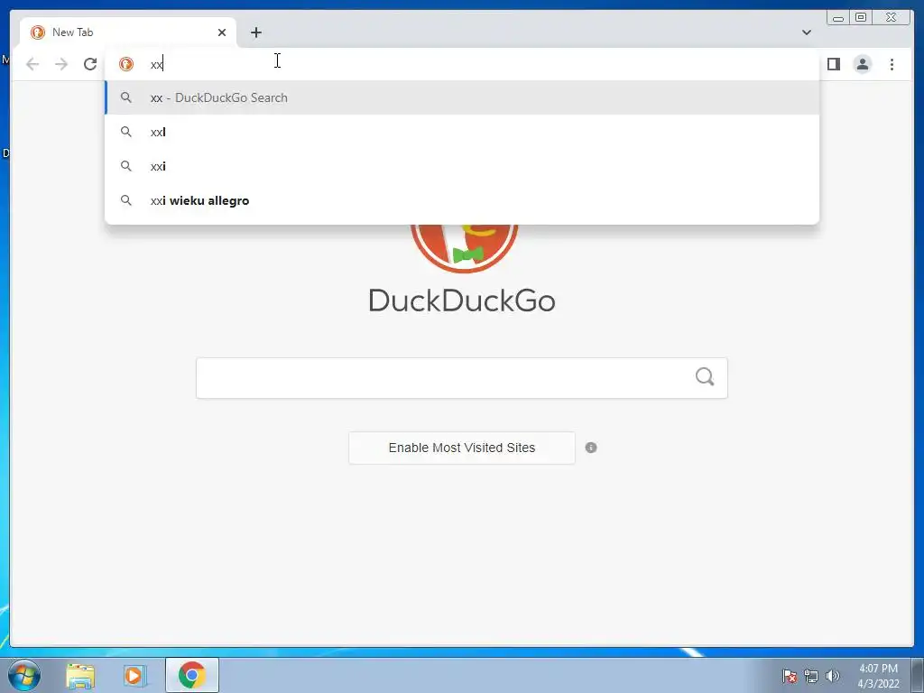Reload the page with refresh icon
924x693 pixels.
coord(90,64)
